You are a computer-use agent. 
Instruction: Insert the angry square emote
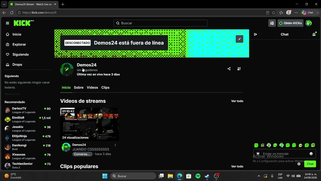click(x=263, y=145)
